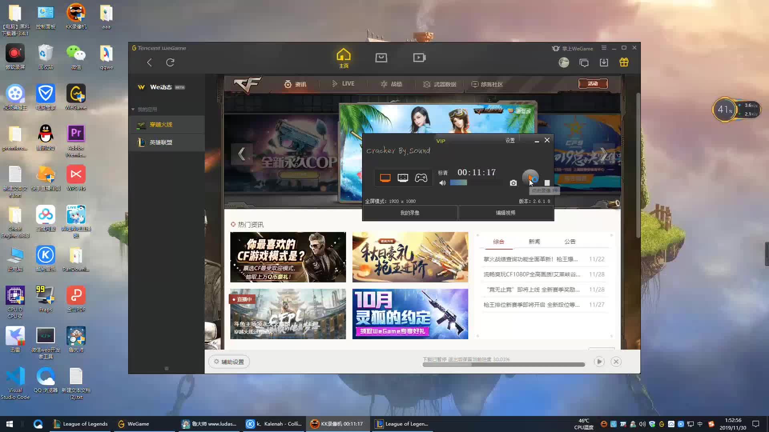
Task: Select 英雄联盟 in the sidebar
Action: [x=167, y=142]
